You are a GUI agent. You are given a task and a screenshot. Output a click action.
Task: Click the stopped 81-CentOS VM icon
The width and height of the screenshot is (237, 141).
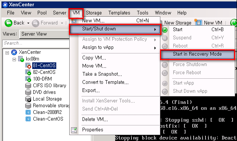pos(28,66)
